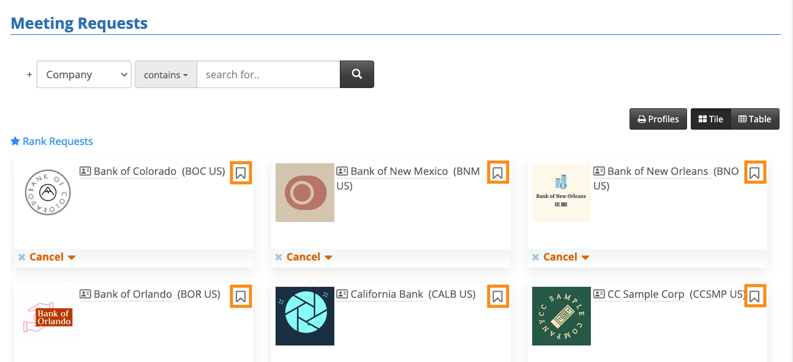Open the Company filter dropdown
The height and width of the screenshot is (362, 793).
pos(84,75)
